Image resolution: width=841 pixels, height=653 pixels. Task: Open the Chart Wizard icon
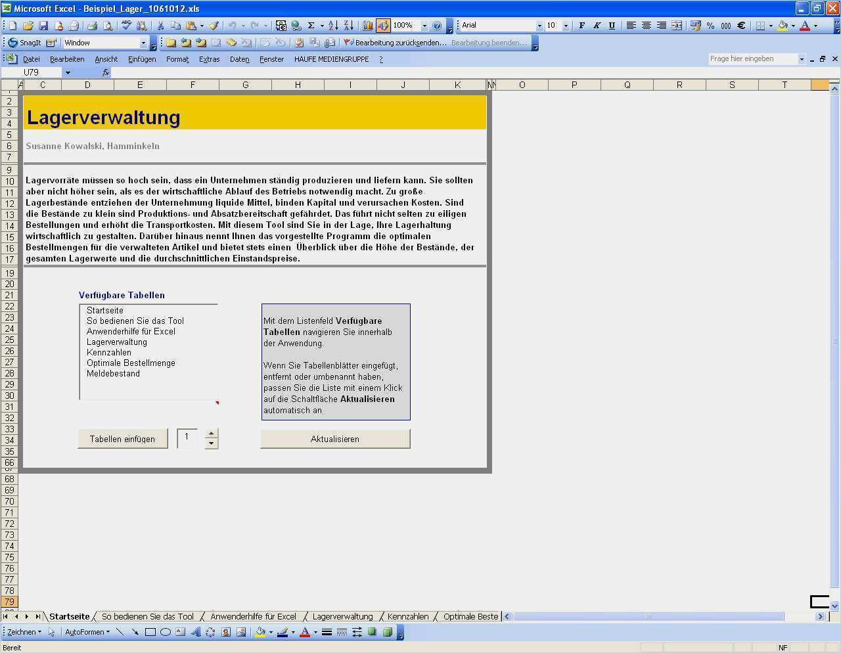pyautogui.click(x=367, y=26)
